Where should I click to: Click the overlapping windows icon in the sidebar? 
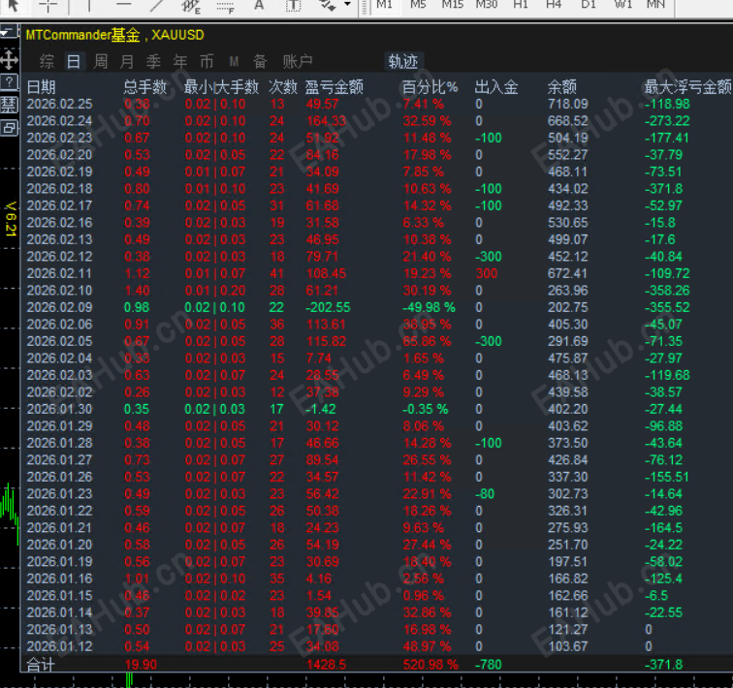(x=9, y=128)
